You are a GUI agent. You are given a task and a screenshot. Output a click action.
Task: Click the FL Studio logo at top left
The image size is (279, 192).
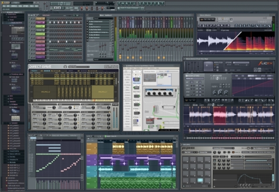[7, 3]
